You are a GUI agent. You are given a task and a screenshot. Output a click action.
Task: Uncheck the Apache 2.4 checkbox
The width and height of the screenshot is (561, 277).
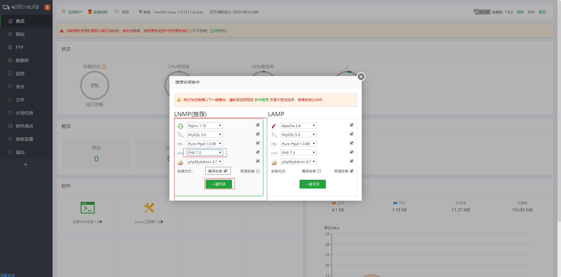pyautogui.click(x=352, y=125)
